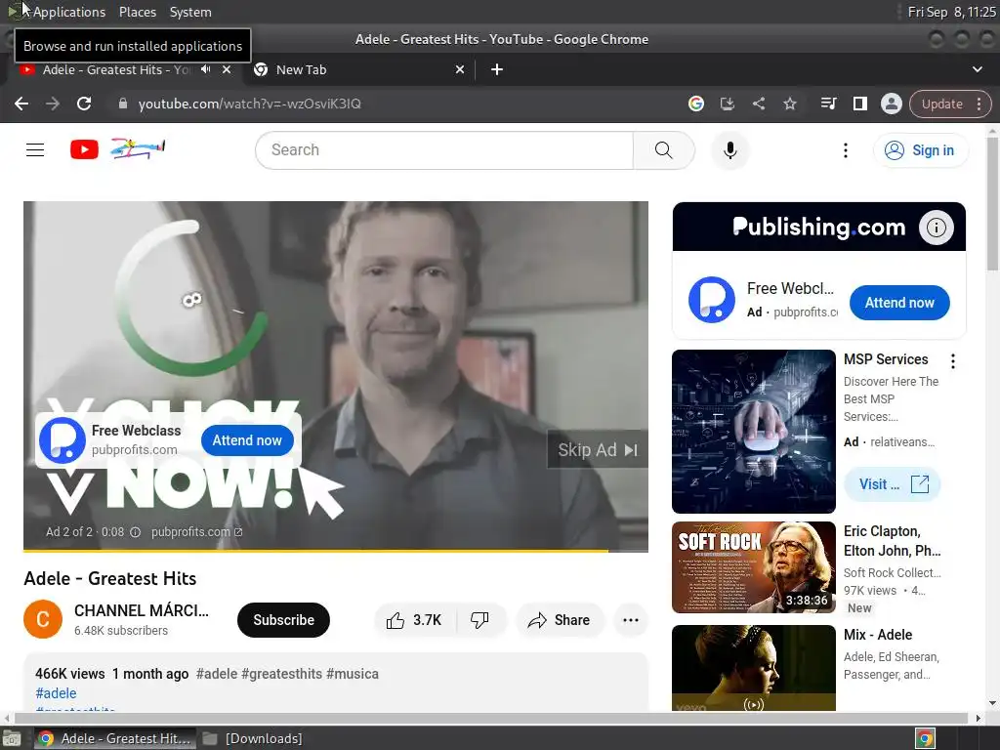Click show desktop icon in taskbar
This screenshot has height=750, width=1000.
tap(12, 738)
